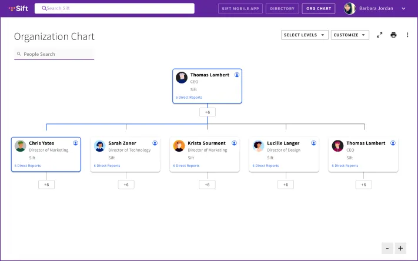Go to Directory nav item
The height and width of the screenshot is (261, 418).
[x=282, y=9]
